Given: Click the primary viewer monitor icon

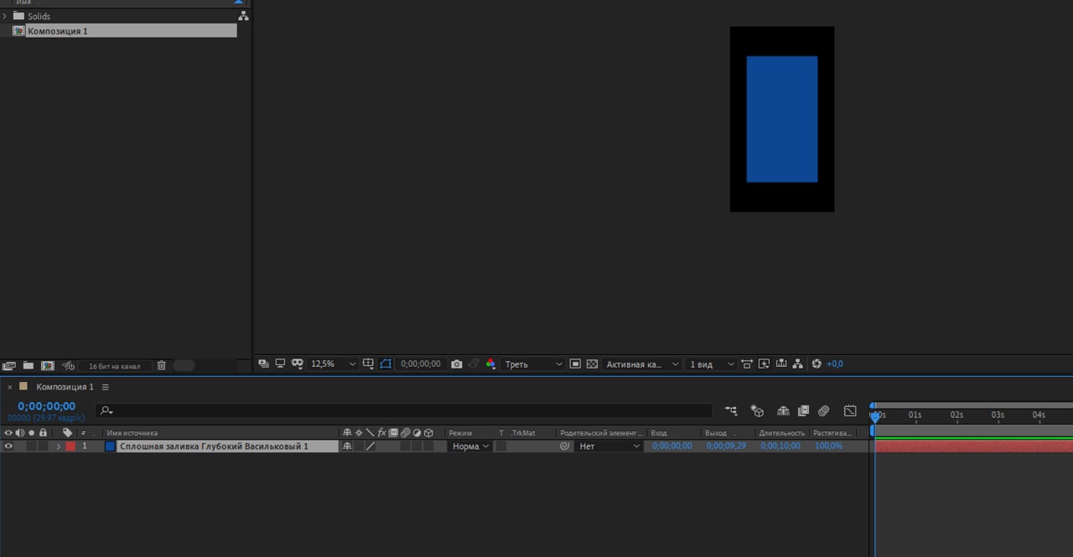Looking at the screenshot, I should click(280, 364).
